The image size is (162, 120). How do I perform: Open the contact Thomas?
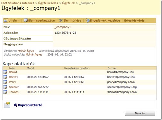14,92
